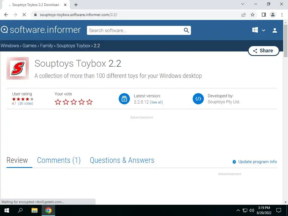Click the address bar URL
This screenshot has width=288, height=216.
pyautogui.click(x=78, y=15)
